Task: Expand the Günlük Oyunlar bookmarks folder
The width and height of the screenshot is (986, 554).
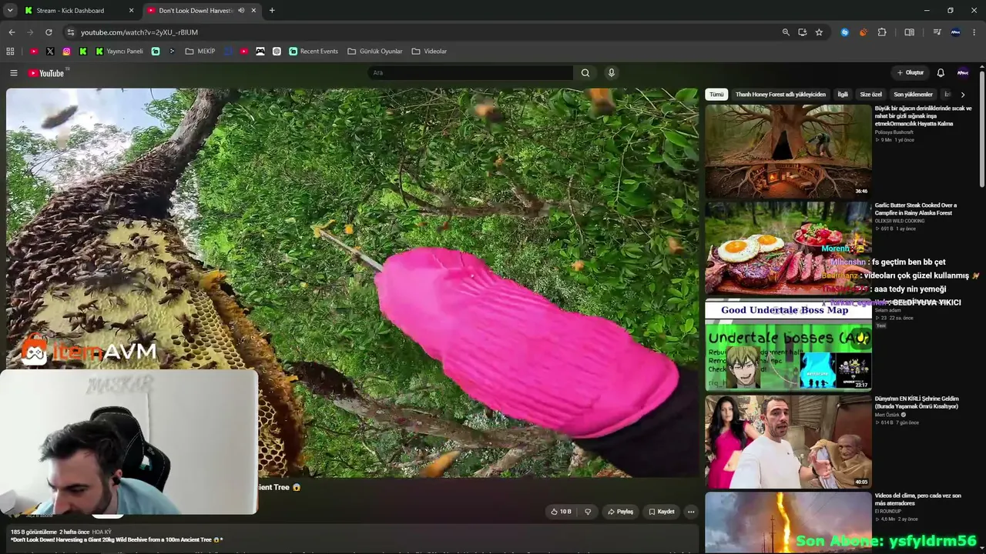Action: pyautogui.click(x=375, y=52)
